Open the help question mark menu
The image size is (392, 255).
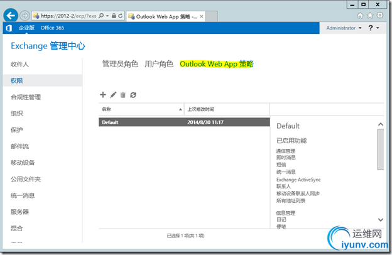(x=374, y=28)
